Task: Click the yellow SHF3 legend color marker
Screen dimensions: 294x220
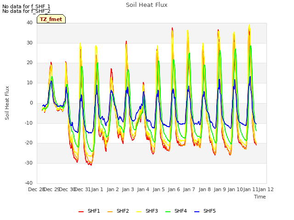Action: 139,212
